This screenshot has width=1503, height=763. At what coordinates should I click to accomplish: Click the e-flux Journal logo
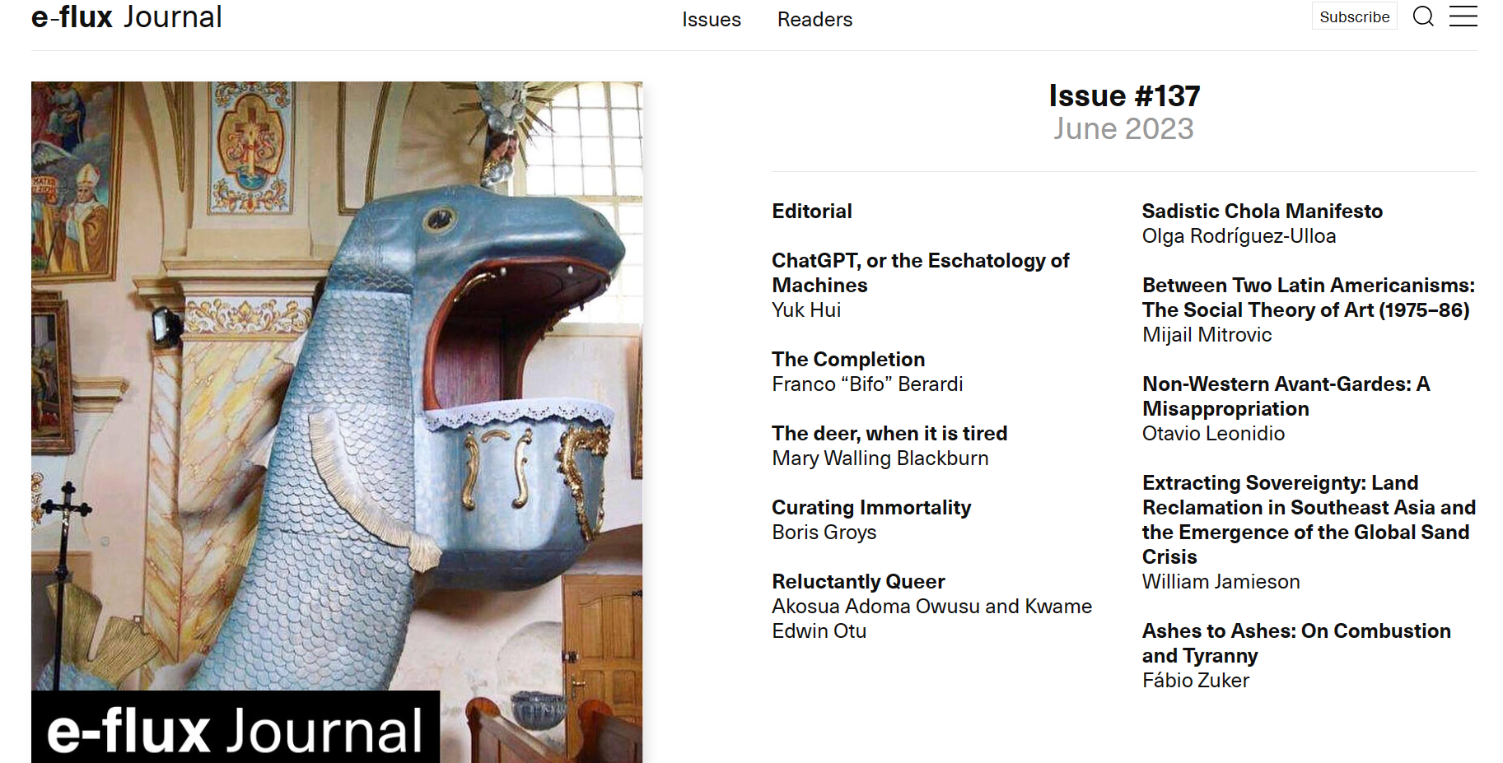point(127,17)
